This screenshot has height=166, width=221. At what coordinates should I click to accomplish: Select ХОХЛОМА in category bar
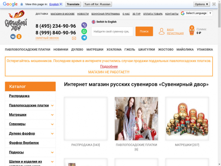(x=114, y=49)
